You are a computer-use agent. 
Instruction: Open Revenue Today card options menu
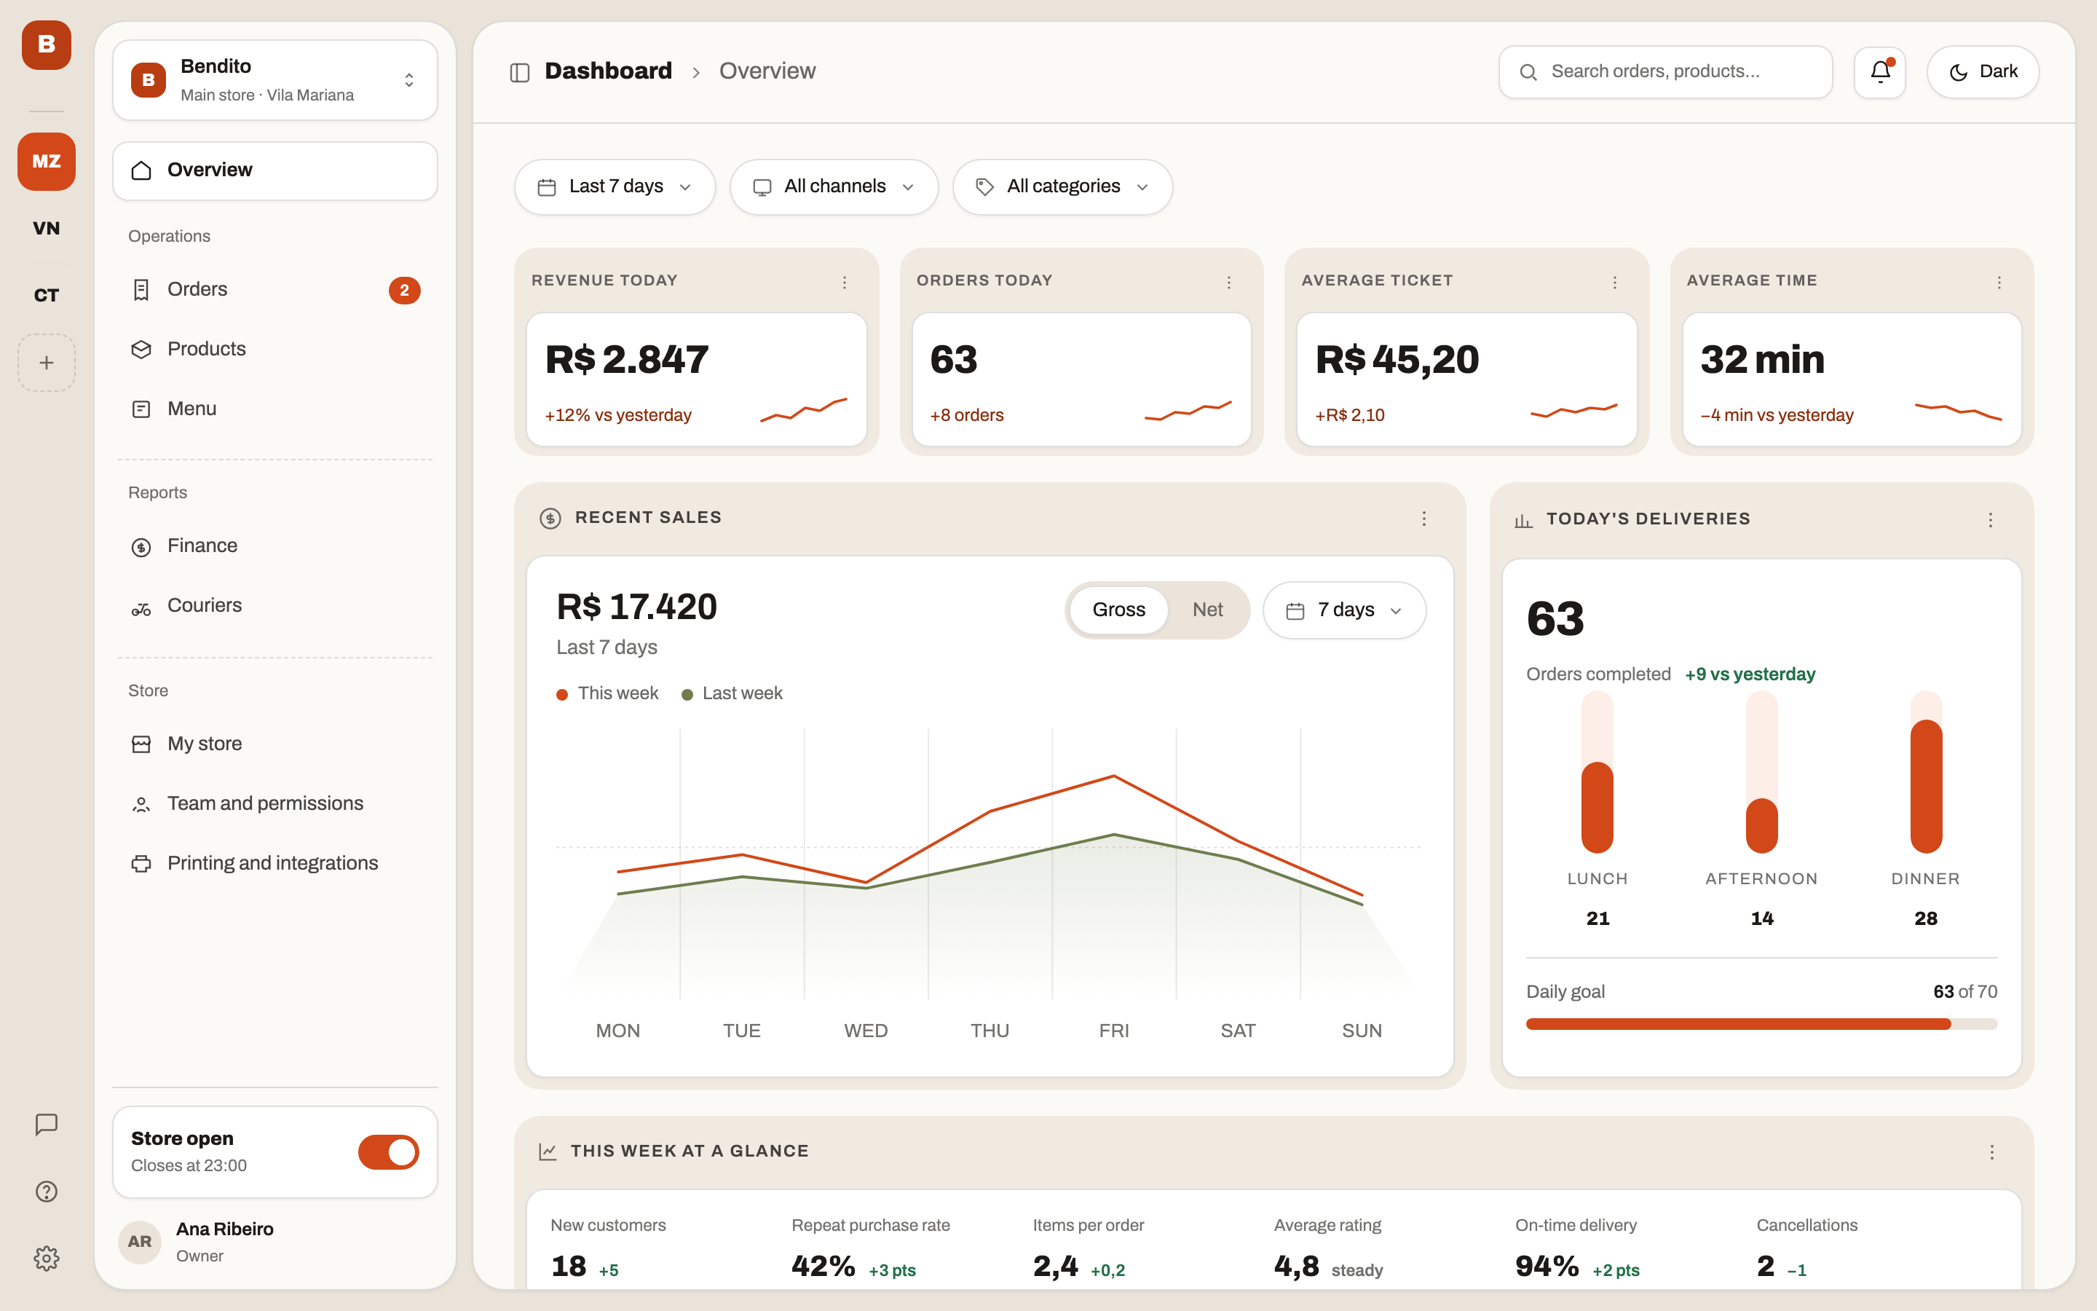845,282
